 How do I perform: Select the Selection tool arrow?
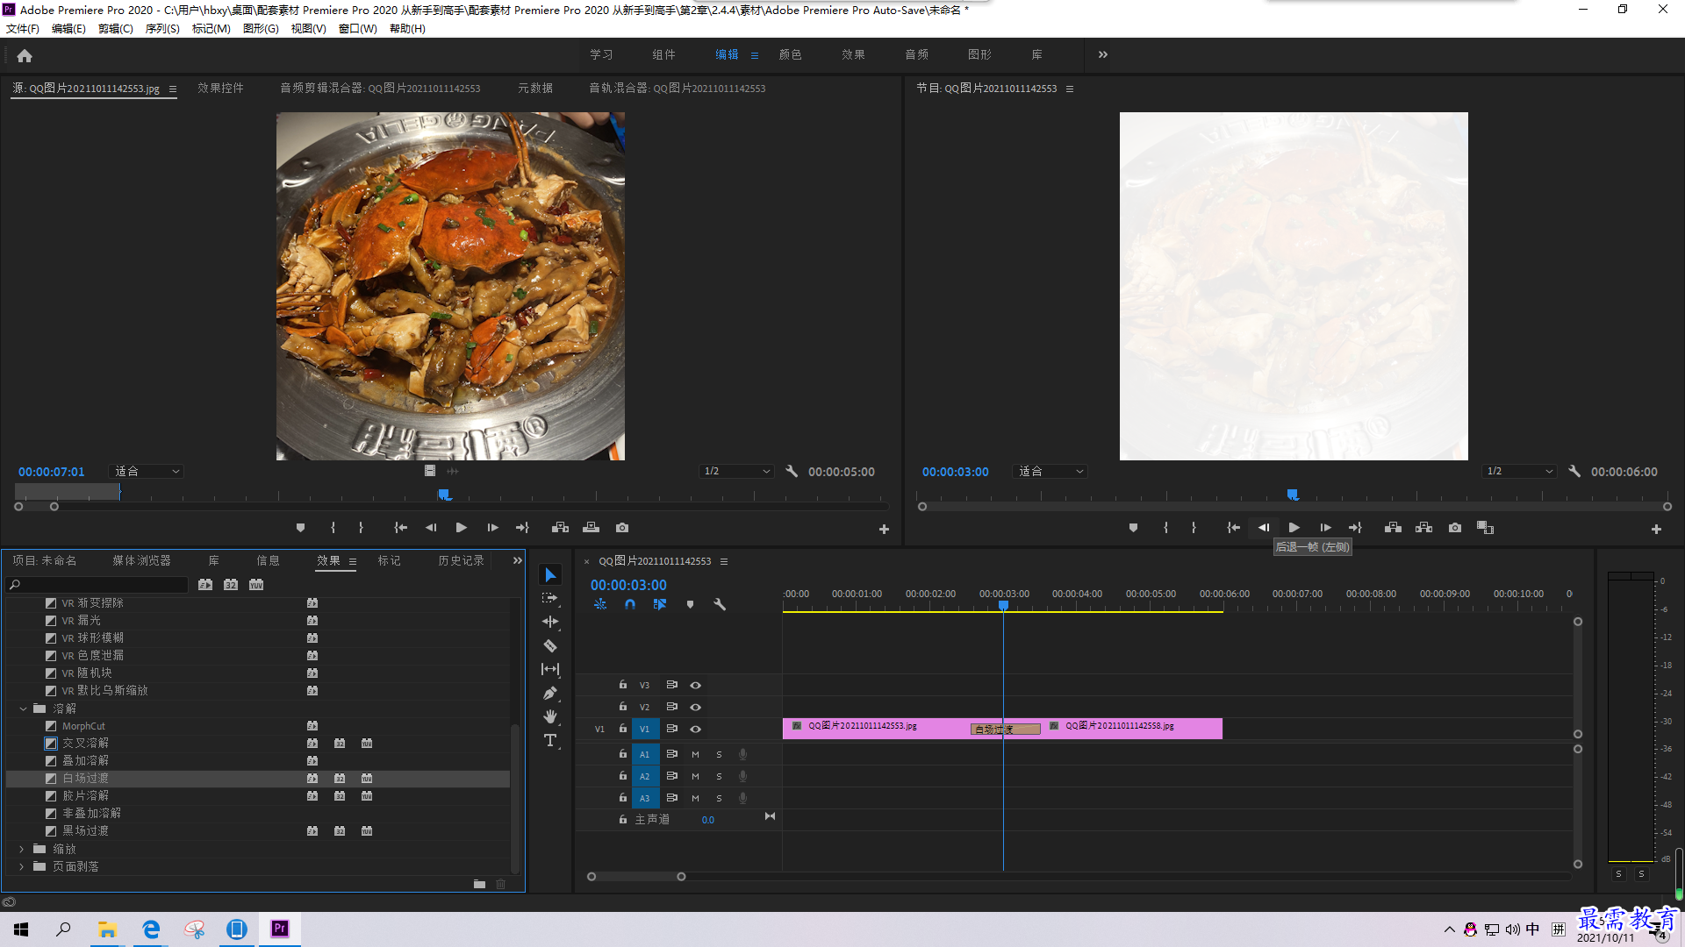point(550,575)
